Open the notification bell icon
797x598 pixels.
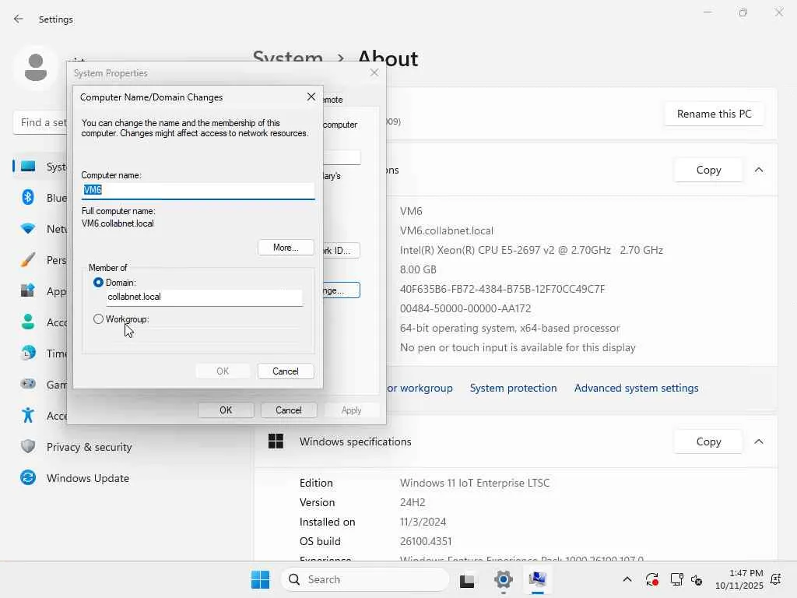click(x=776, y=579)
